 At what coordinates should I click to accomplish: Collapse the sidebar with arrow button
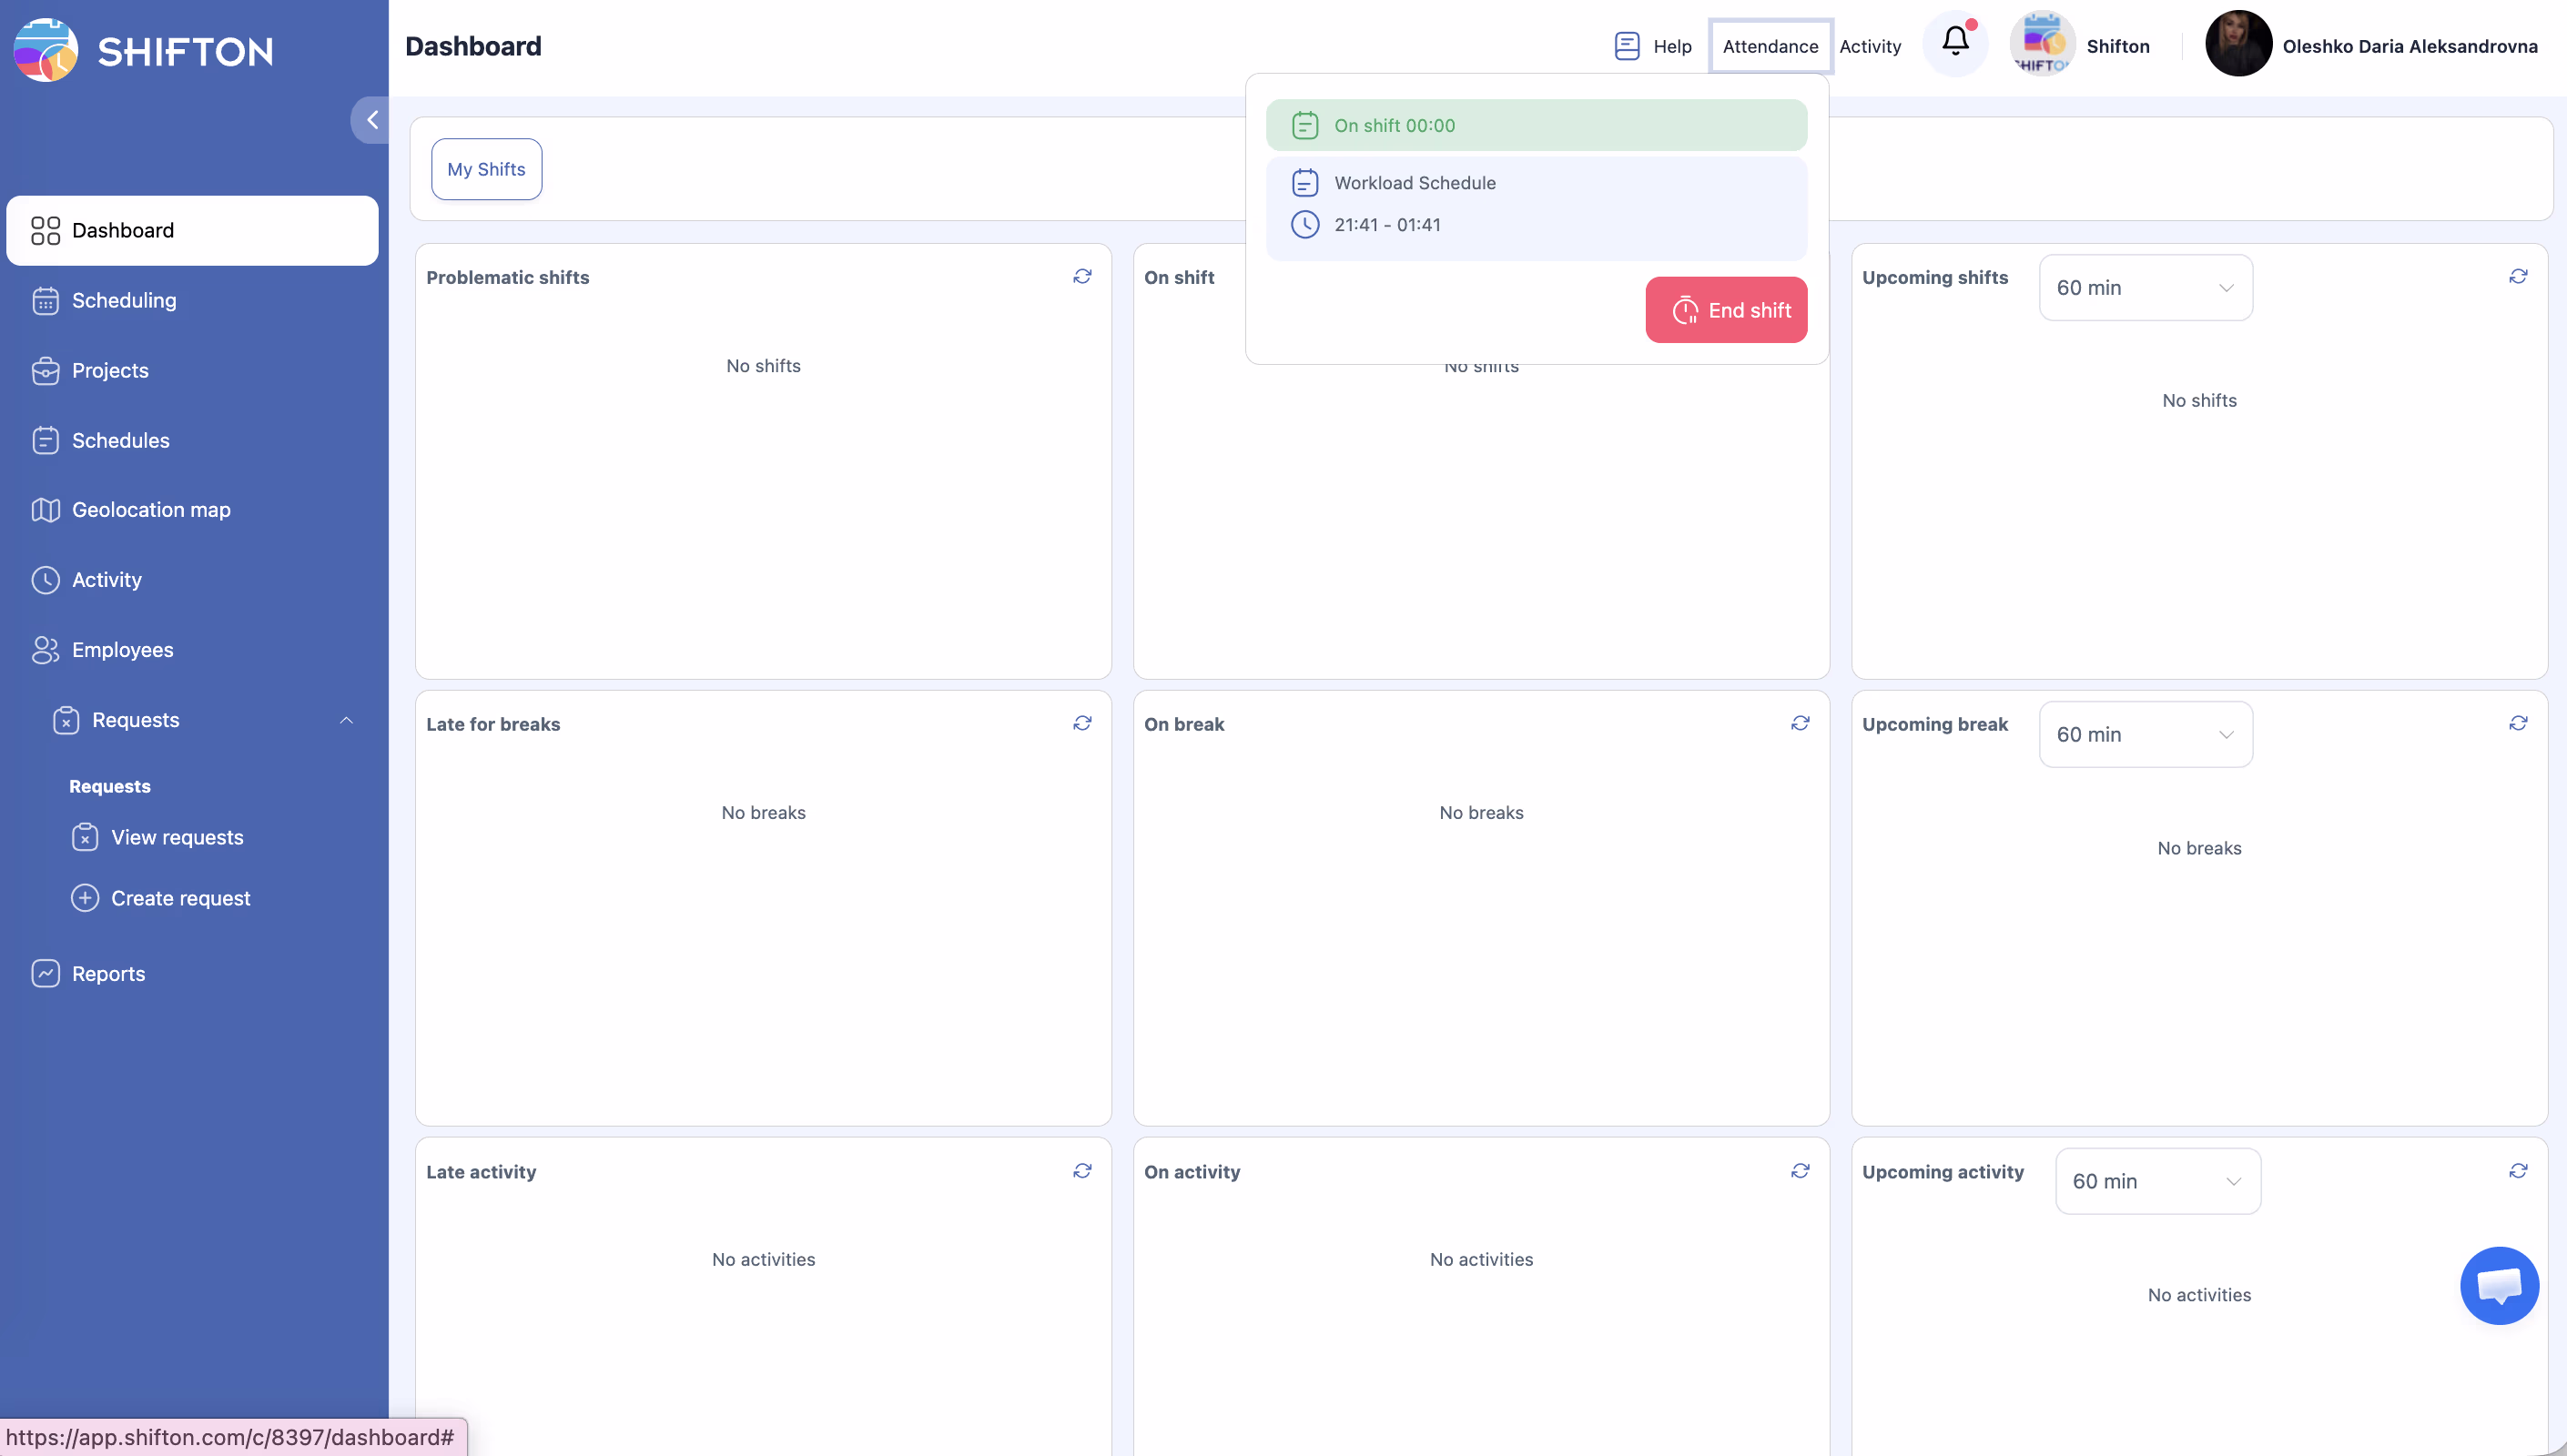pyautogui.click(x=372, y=120)
